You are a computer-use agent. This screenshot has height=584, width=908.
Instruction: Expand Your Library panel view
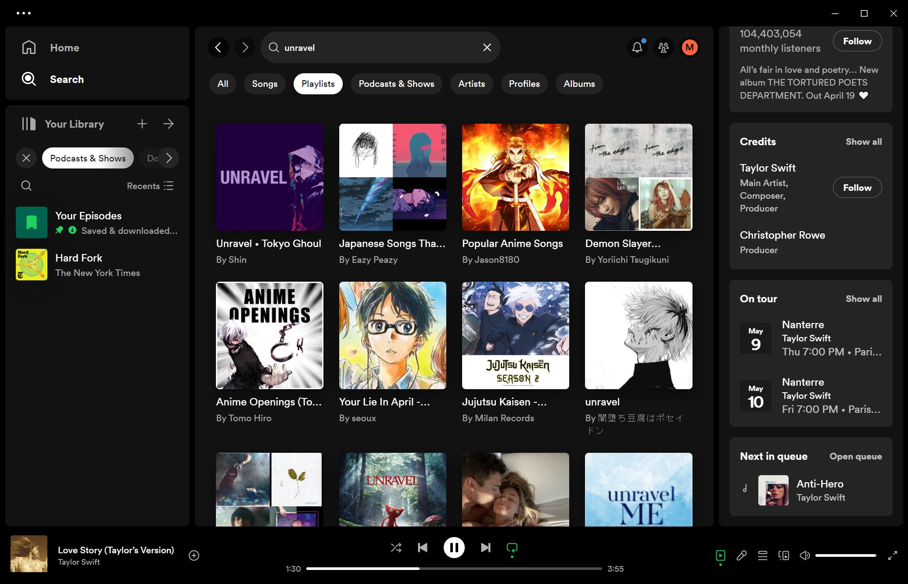(x=168, y=124)
